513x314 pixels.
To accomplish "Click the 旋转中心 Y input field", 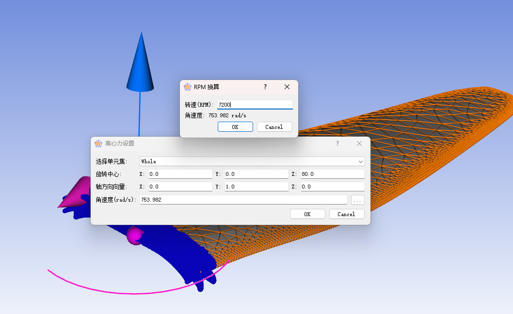I will click(256, 174).
